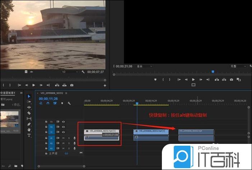Viewport: 252px width, 170px height.
Task: Solo the A2 audio track
Action: pyautogui.click(x=69, y=143)
